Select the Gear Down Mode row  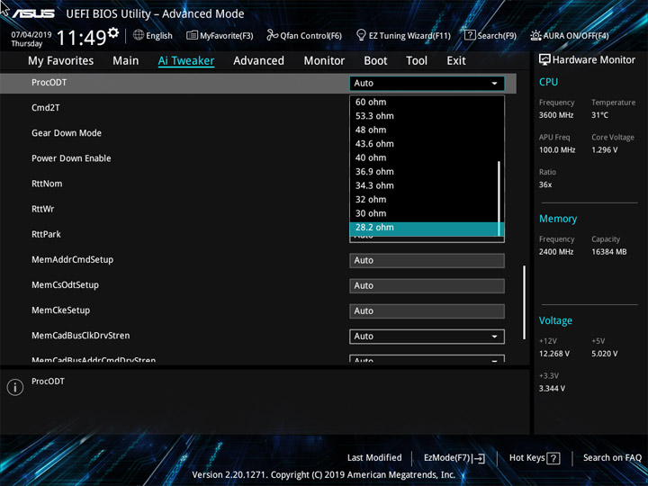point(67,133)
